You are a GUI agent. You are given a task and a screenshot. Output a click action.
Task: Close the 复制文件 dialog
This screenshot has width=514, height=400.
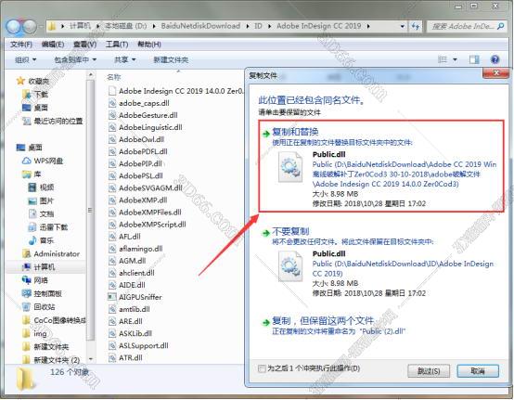(x=495, y=72)
